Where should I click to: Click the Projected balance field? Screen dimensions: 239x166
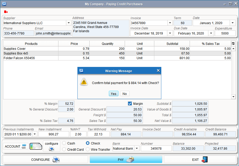pos(220,149)
